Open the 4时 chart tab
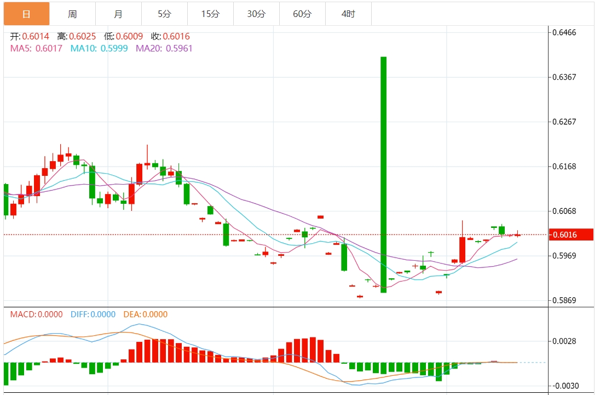This screenshot has height=395, width=600. [348, 14]
